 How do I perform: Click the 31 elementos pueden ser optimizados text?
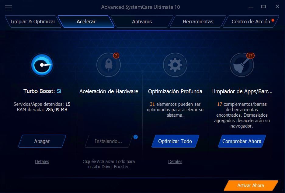tap(175, 110)
